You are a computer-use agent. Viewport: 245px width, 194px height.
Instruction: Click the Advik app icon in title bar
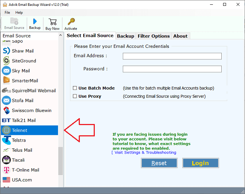(x=5, y=4)
